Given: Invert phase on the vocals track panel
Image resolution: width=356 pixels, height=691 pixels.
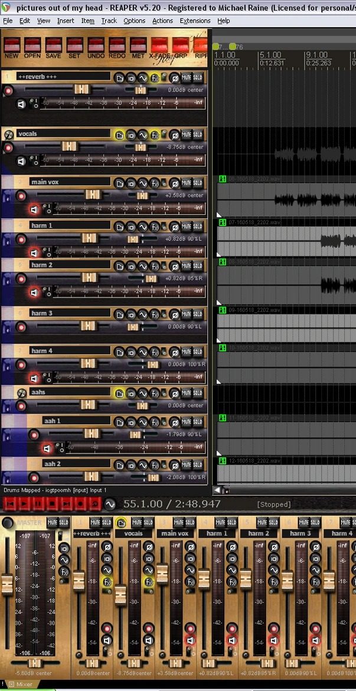Looking at the screenshot, I should coord(175,135).
